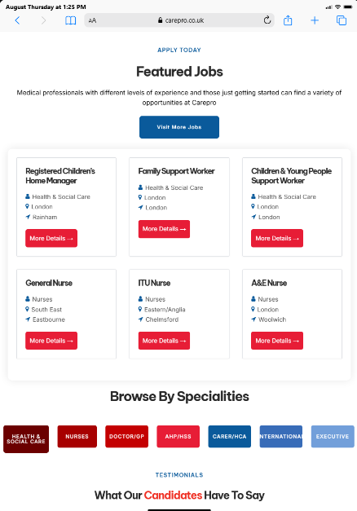Tap the Safari forward arrow
The image size is (357, 511).
pos(43,20)
